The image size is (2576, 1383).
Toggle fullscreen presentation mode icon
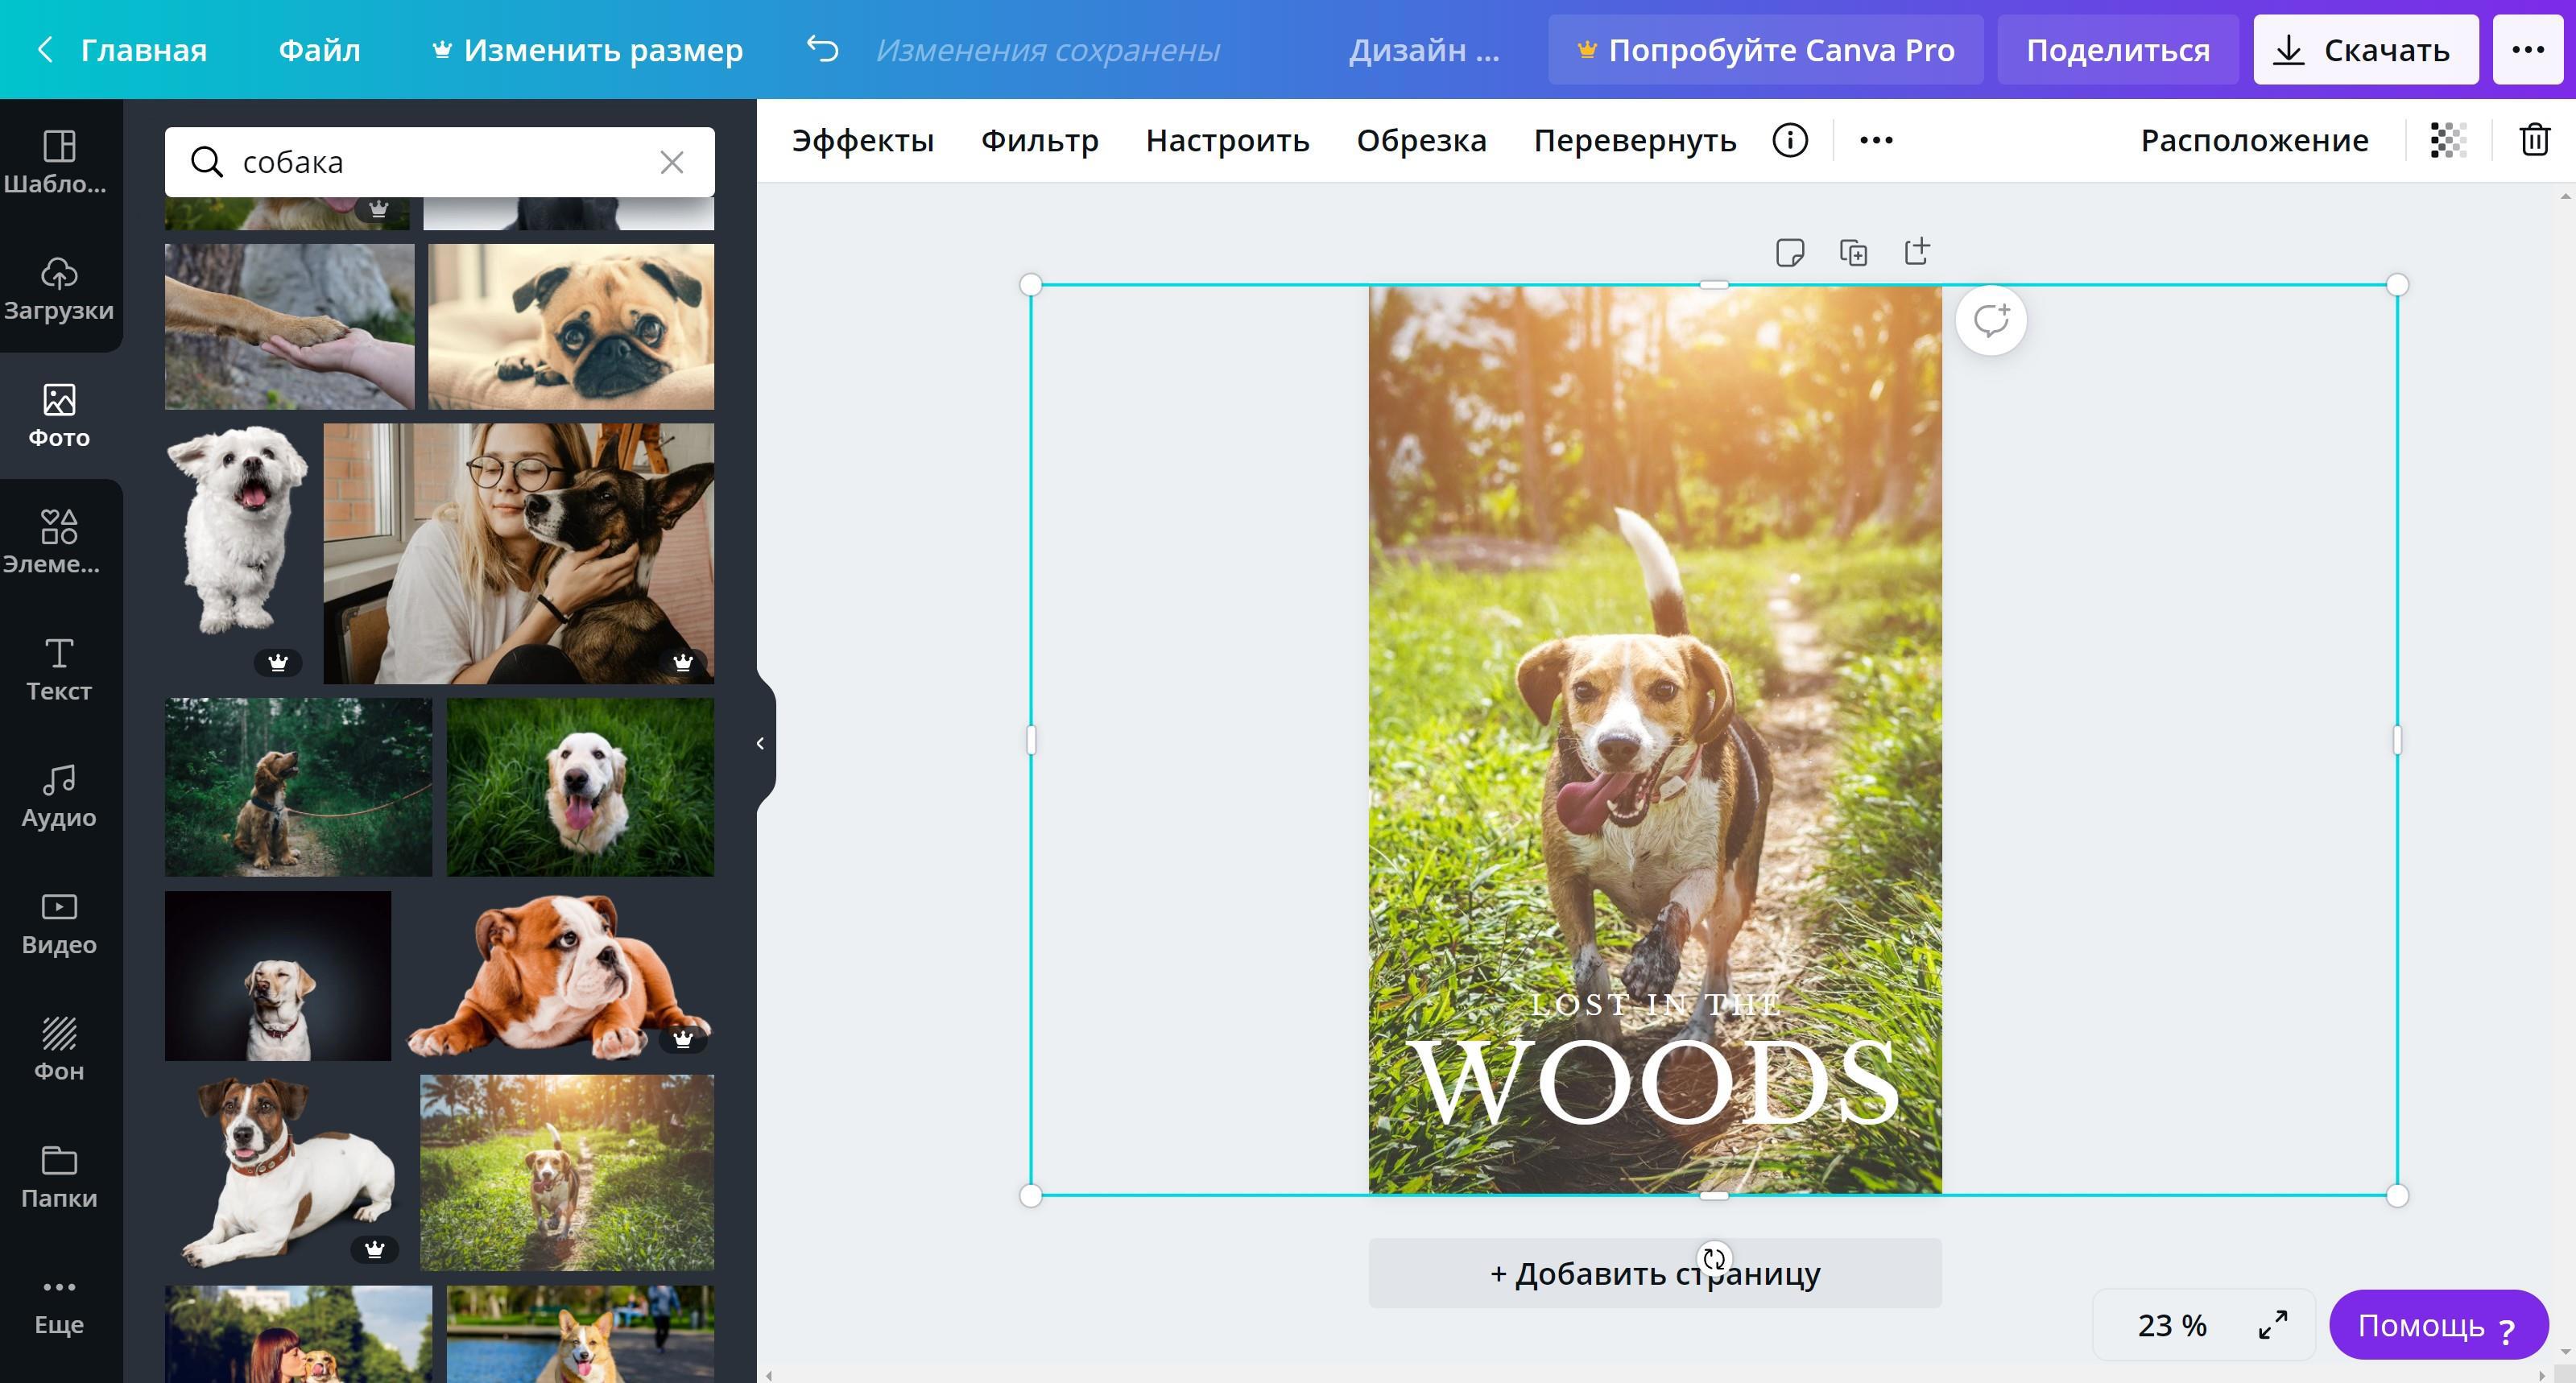point(2273,1325)
